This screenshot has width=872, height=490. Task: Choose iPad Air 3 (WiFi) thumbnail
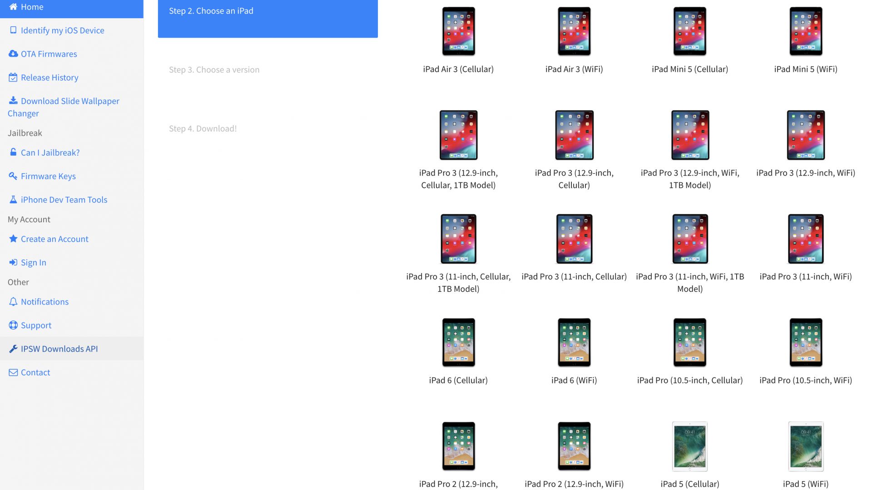574,31
